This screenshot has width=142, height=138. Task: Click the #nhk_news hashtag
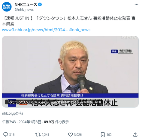click(80, 30)
